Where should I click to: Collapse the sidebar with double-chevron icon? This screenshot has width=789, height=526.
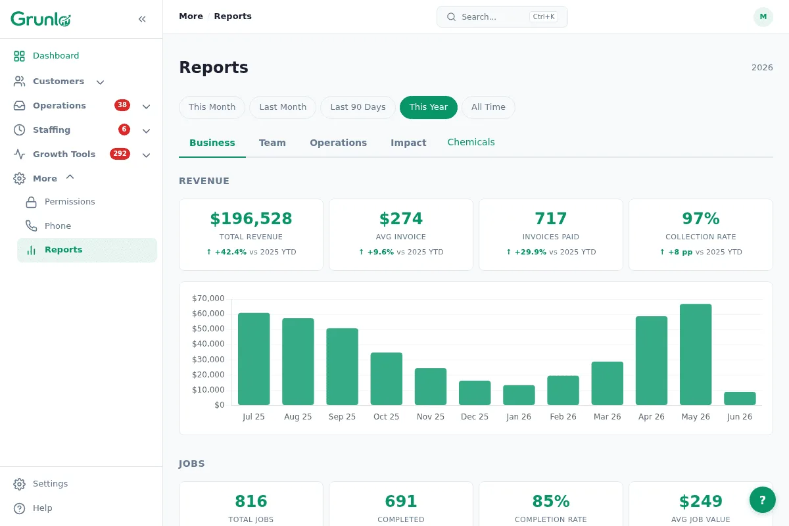(142, 19)
